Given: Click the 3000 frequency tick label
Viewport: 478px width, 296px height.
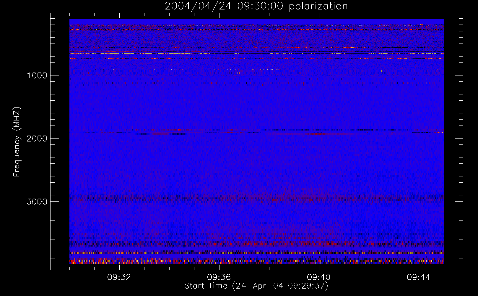Looking at the screenshot, I should click(37, 202).
